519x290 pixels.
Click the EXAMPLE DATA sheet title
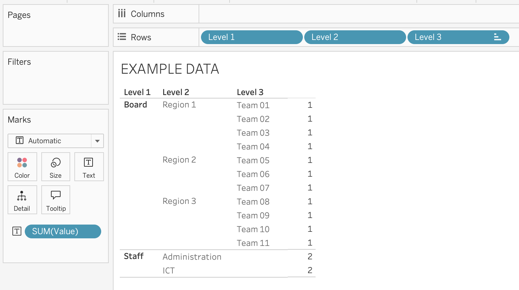coord(170,69)
